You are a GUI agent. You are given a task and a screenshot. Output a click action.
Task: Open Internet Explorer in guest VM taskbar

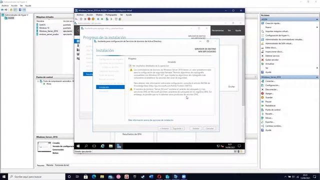tap(102, 146)
